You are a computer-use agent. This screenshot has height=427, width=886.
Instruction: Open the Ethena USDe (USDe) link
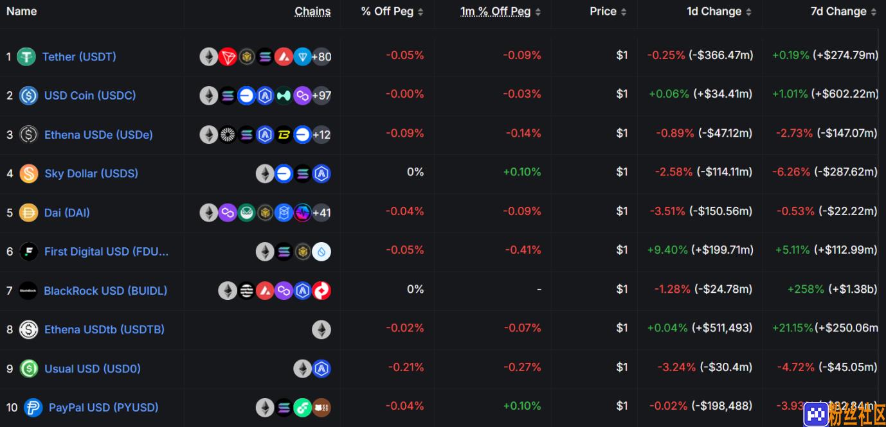[98, 135]
